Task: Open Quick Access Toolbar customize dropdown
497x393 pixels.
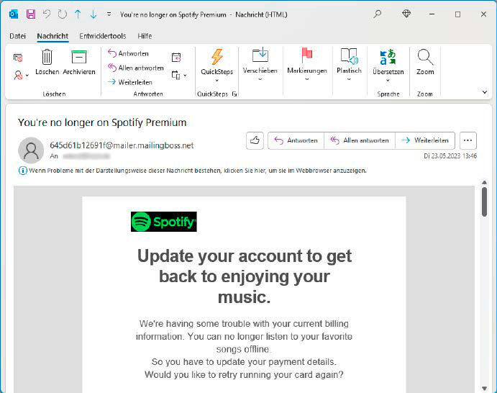Action: pos(109,14)
